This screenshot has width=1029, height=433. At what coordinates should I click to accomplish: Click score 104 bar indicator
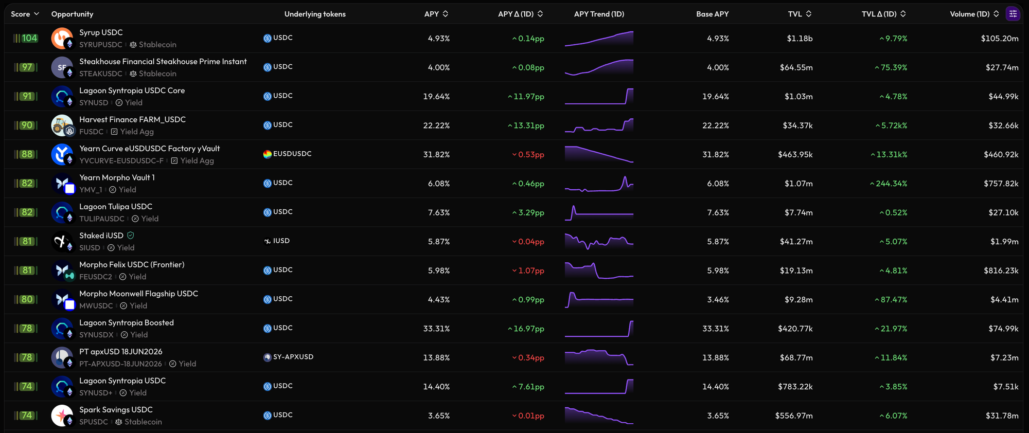(x=25, y=38)
